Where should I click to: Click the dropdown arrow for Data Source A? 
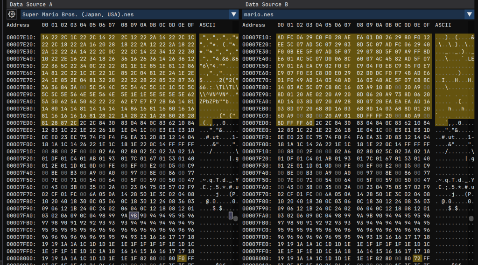pos(234,14)
